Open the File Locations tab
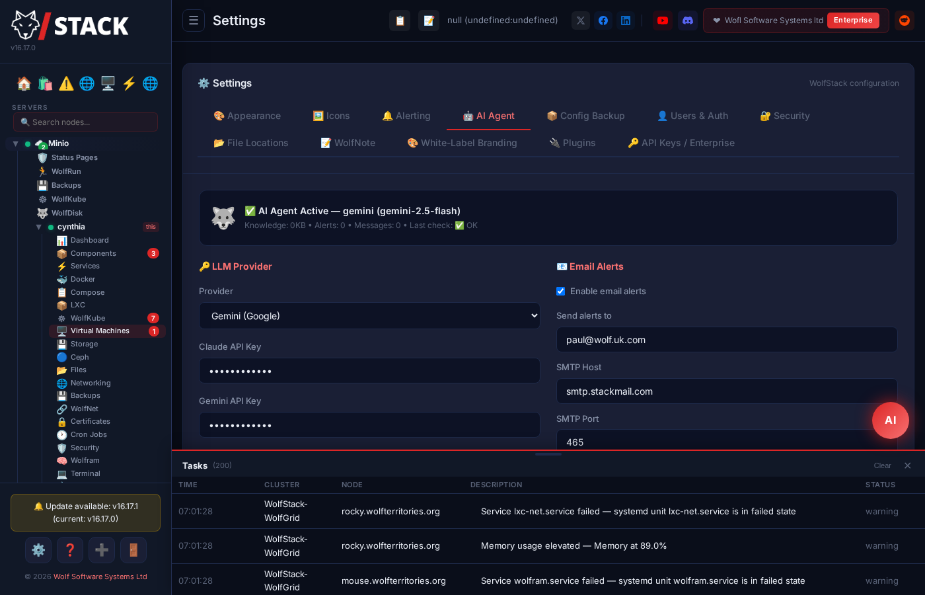Viewport: 925px width, 595px height. (251, 143)
